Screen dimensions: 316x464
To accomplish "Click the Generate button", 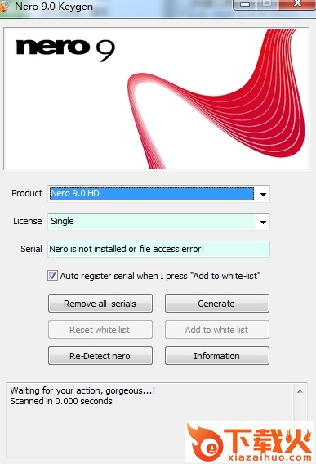I will pos(217,304).
